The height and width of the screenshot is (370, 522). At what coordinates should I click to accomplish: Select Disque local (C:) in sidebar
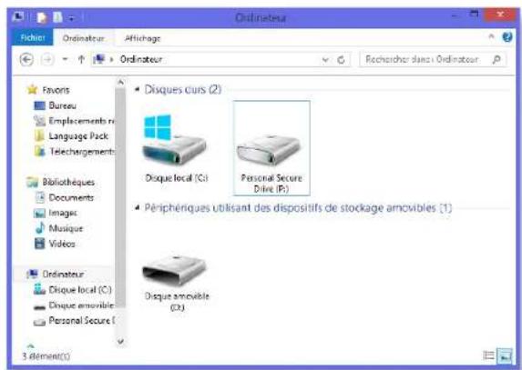click(80, 290)
